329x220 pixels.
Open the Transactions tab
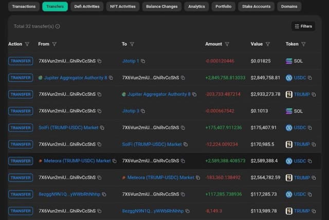click(24, 7)
